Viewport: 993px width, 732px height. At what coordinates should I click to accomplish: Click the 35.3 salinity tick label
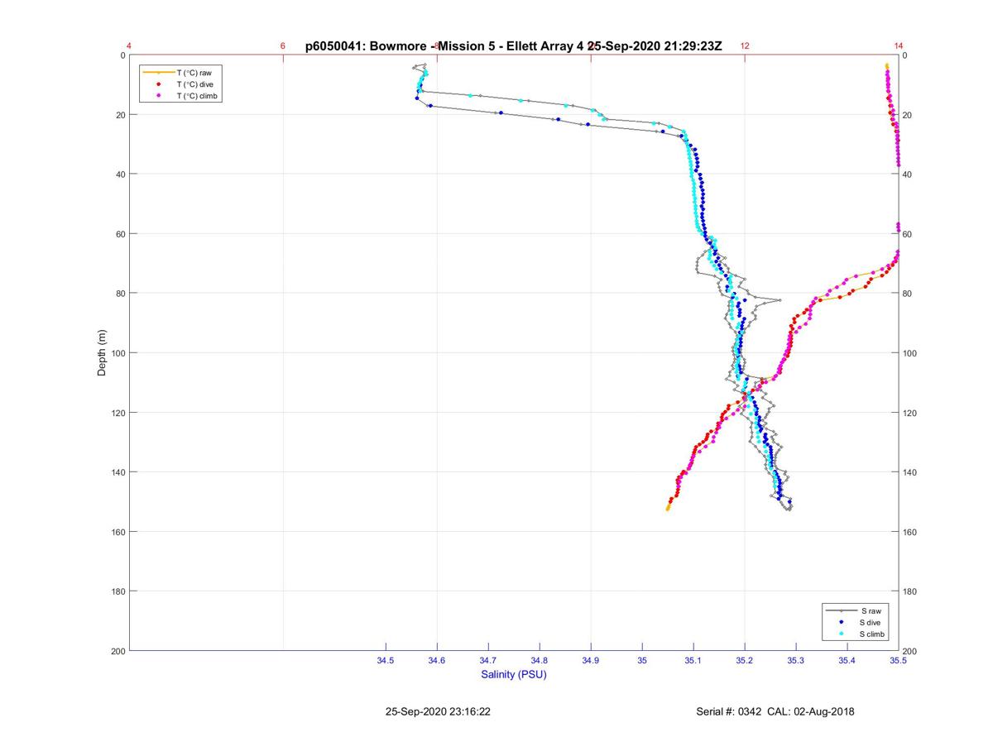coord(796,660)
